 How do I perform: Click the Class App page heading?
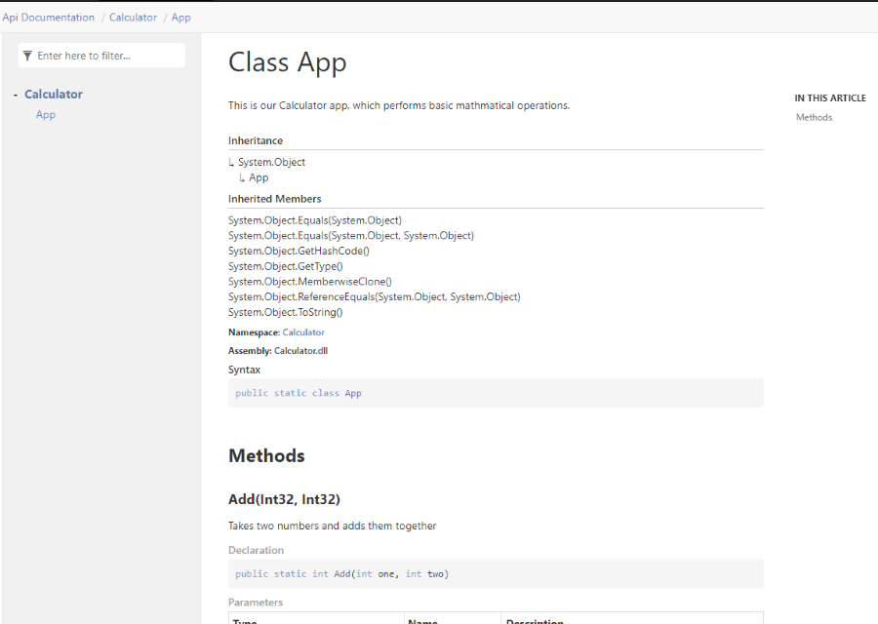[288, 62]
